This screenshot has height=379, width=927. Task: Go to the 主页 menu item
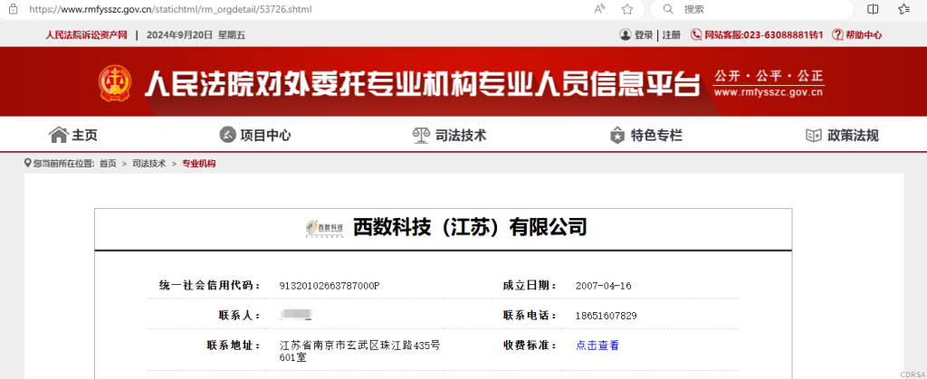[84, 135]
